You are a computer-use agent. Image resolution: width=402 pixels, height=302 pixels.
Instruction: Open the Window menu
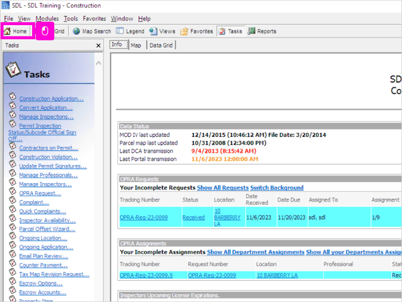122,19
